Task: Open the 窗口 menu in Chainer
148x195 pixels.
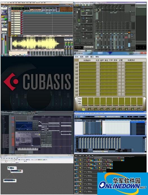Action: pos(92,57)
